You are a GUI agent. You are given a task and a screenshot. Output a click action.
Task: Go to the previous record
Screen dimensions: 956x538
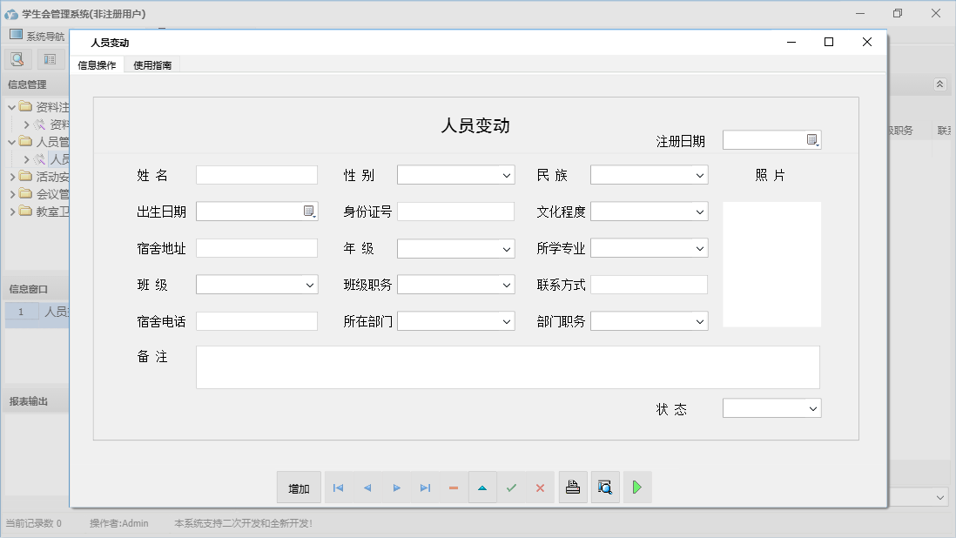(x=367, y=488)
